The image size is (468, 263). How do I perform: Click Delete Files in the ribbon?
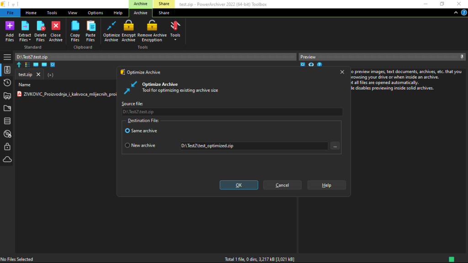pyautogui.click(x=40, y=31)
